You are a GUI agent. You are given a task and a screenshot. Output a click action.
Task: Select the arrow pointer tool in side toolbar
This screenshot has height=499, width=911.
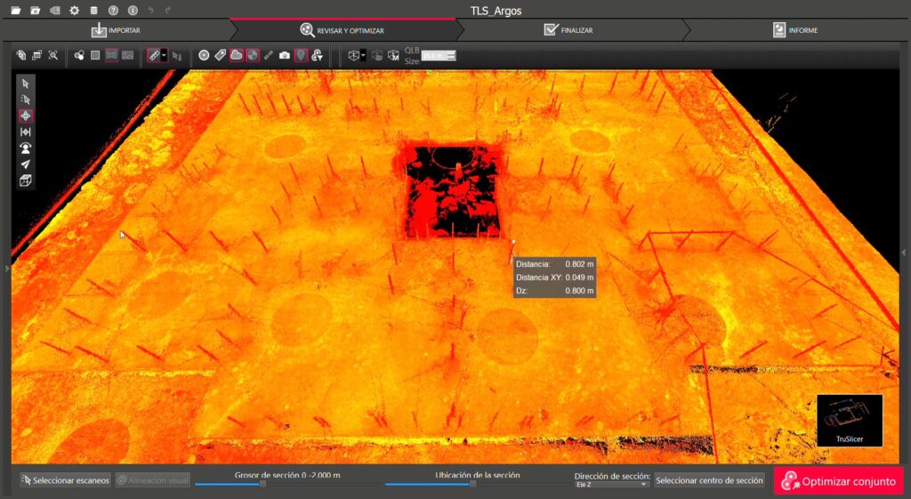[26, 84]
